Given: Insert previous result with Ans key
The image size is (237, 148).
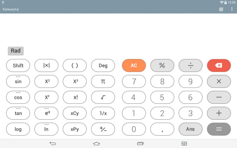Looking at the screenshot, I should tap(190, 129).
